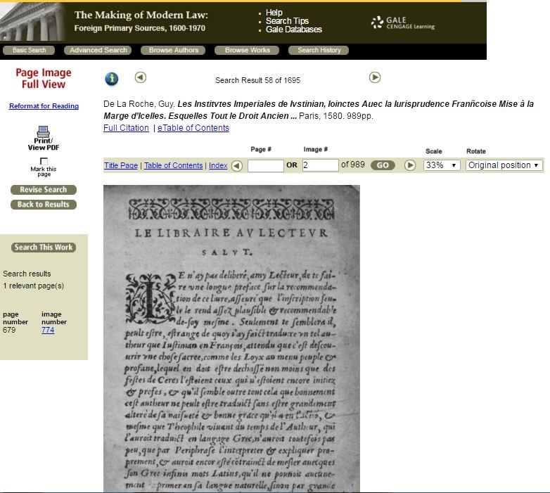Image resolution: width=550 pixels, height=493 pixels.
Task: Click the scanned page image
Action: [231, 338]
